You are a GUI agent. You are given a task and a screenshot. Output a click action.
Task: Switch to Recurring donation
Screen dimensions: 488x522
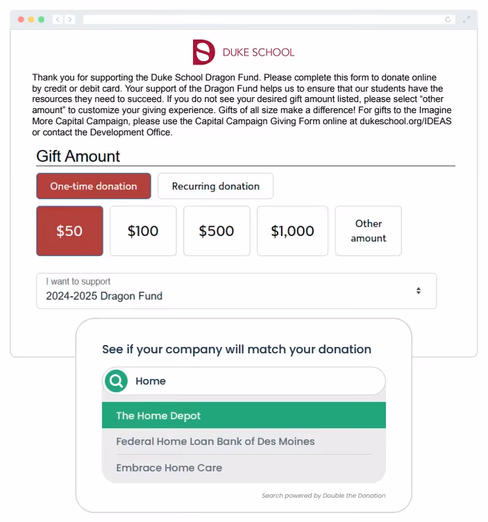[215, 186]
